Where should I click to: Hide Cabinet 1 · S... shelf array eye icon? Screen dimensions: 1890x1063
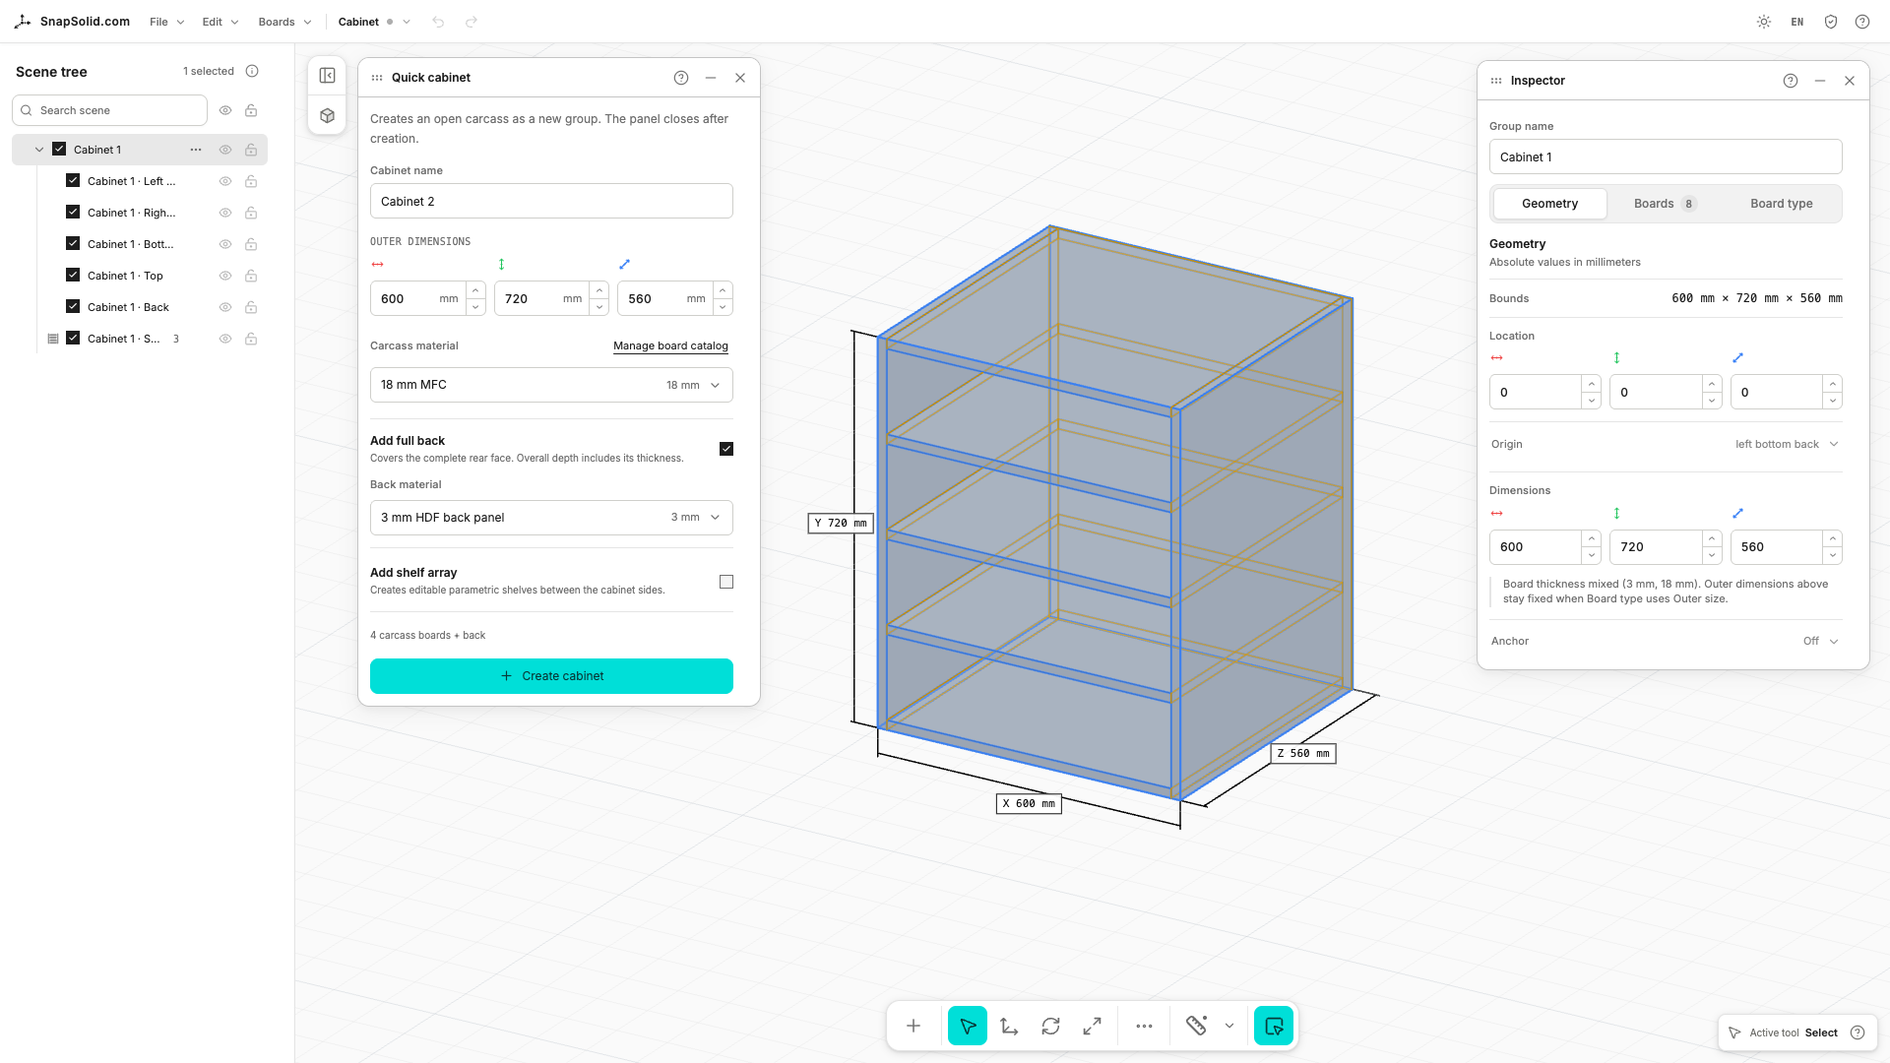(225, 339)
